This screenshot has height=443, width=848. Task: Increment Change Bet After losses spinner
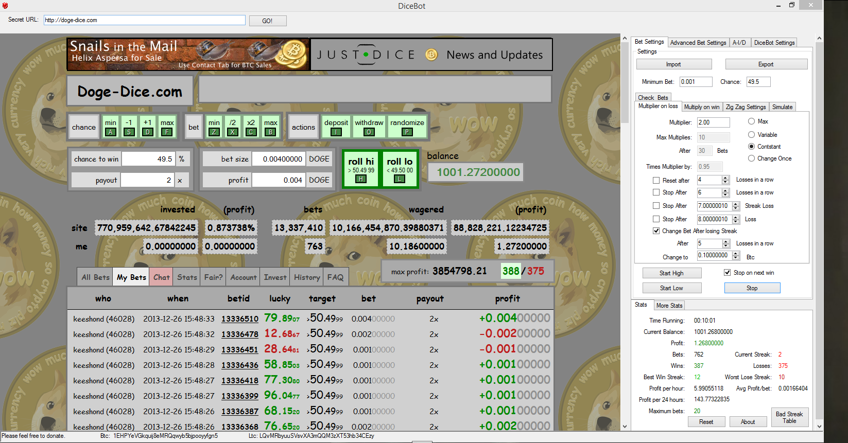coord(725,241)
